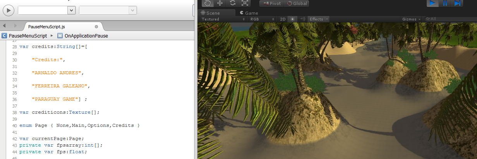Screen dimensions: 477x159
Task: Click the var crediticons:Texture[] line
Action: click(60, 112)
